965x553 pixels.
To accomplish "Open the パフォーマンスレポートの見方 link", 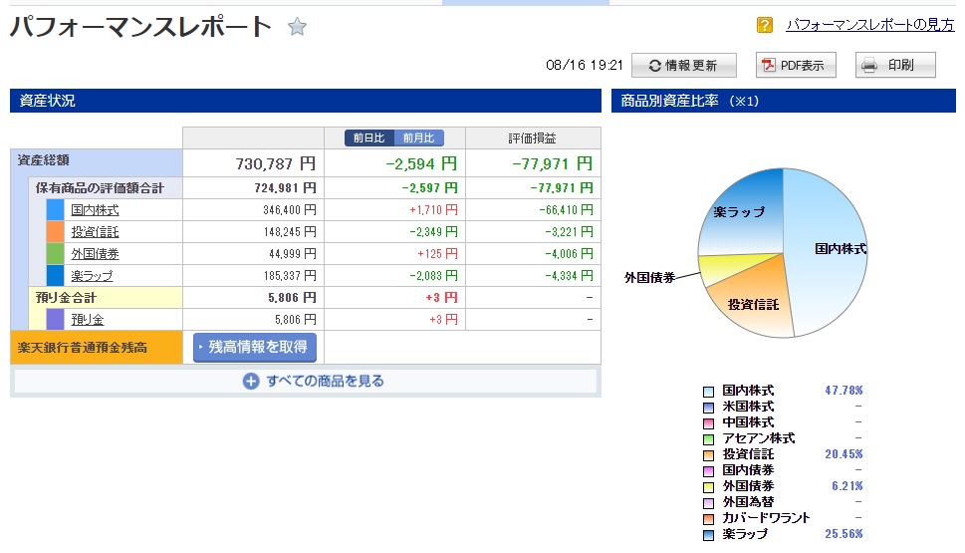I will pos(870,25).
